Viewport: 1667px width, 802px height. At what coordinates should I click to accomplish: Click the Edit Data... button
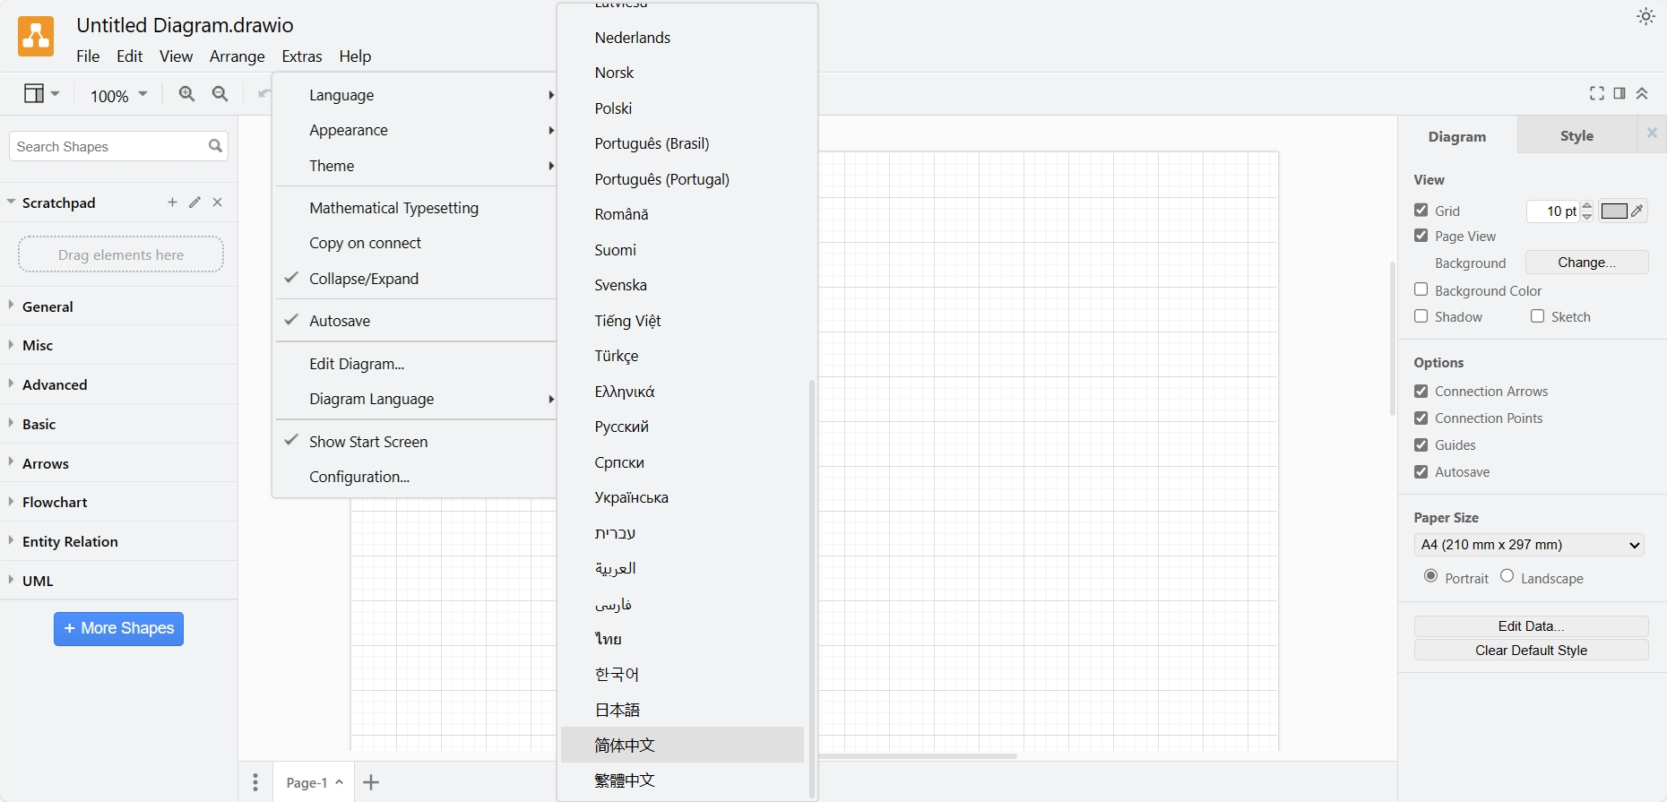pos(1531,626)
